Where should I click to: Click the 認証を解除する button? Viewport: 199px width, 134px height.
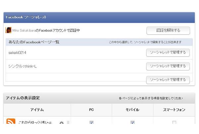point(168,30)
